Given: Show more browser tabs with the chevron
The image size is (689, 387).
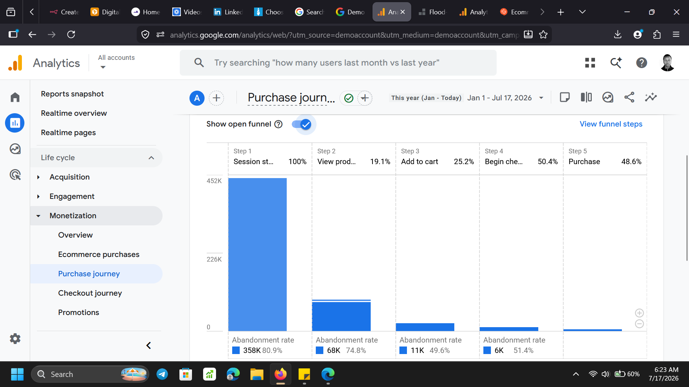Looking at the screenshot, I should [x=542, y=12].
